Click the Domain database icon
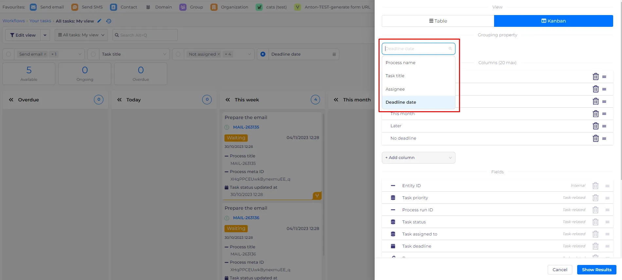The image size is (622, 280). [148, 7]
